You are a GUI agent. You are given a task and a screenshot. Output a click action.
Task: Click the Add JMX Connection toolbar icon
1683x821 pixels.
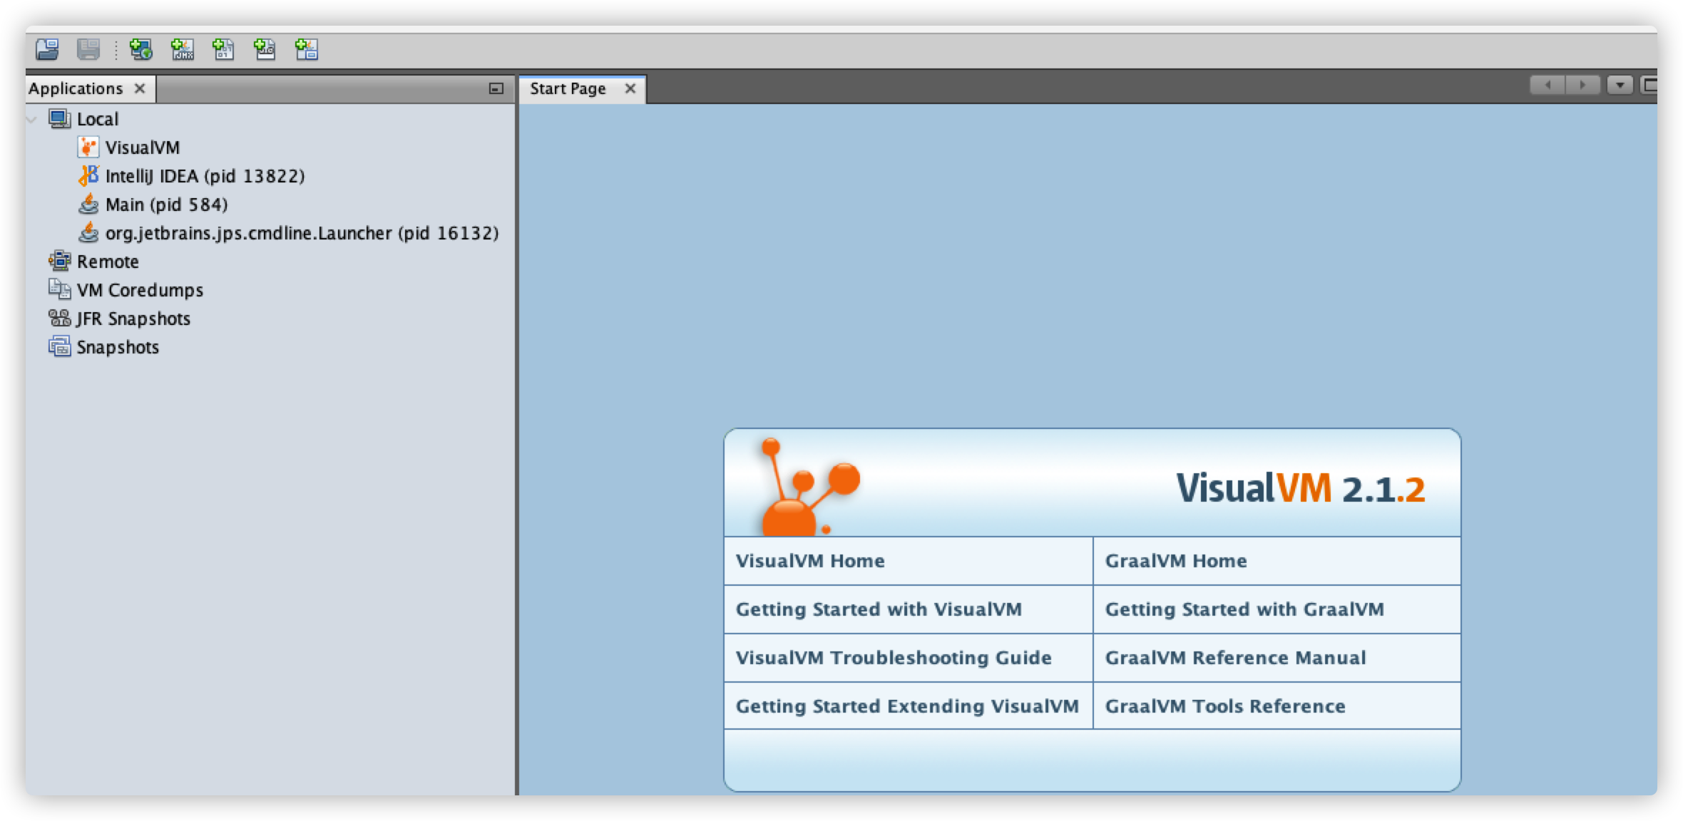tap(183, 49)
